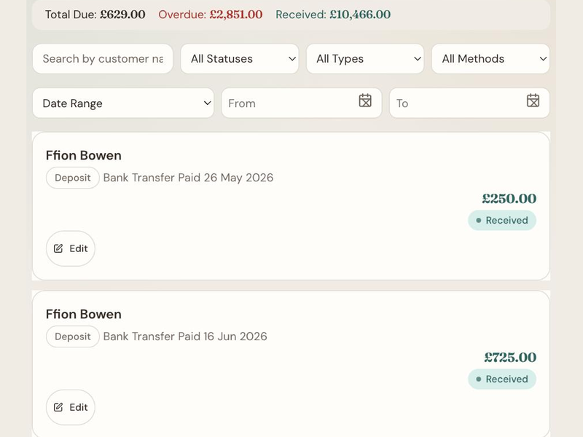This screenshot has height=437, width=583.
Task: Click into the To date field
Action: point(469,103)
